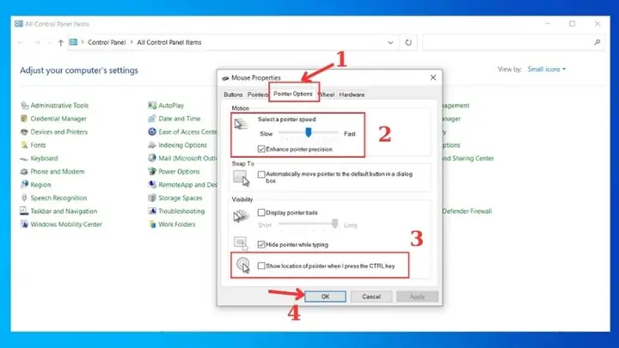This screenshot has width=619, height=348.
Task: Click the refresh icon beside the address bar
Action: pos(408,42)
